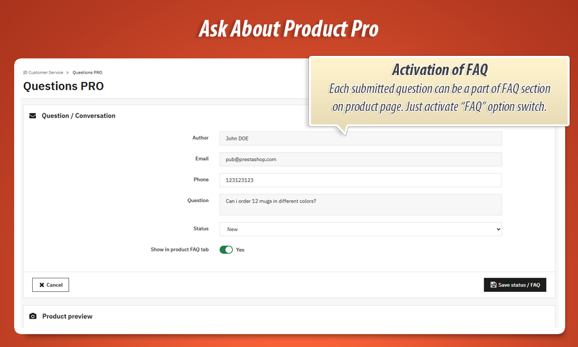Image resolution: width=578 pixels, height=347 pixels.
Task: Click the Email field with pub@prestashop.com
Action: [x=360, y=159]
